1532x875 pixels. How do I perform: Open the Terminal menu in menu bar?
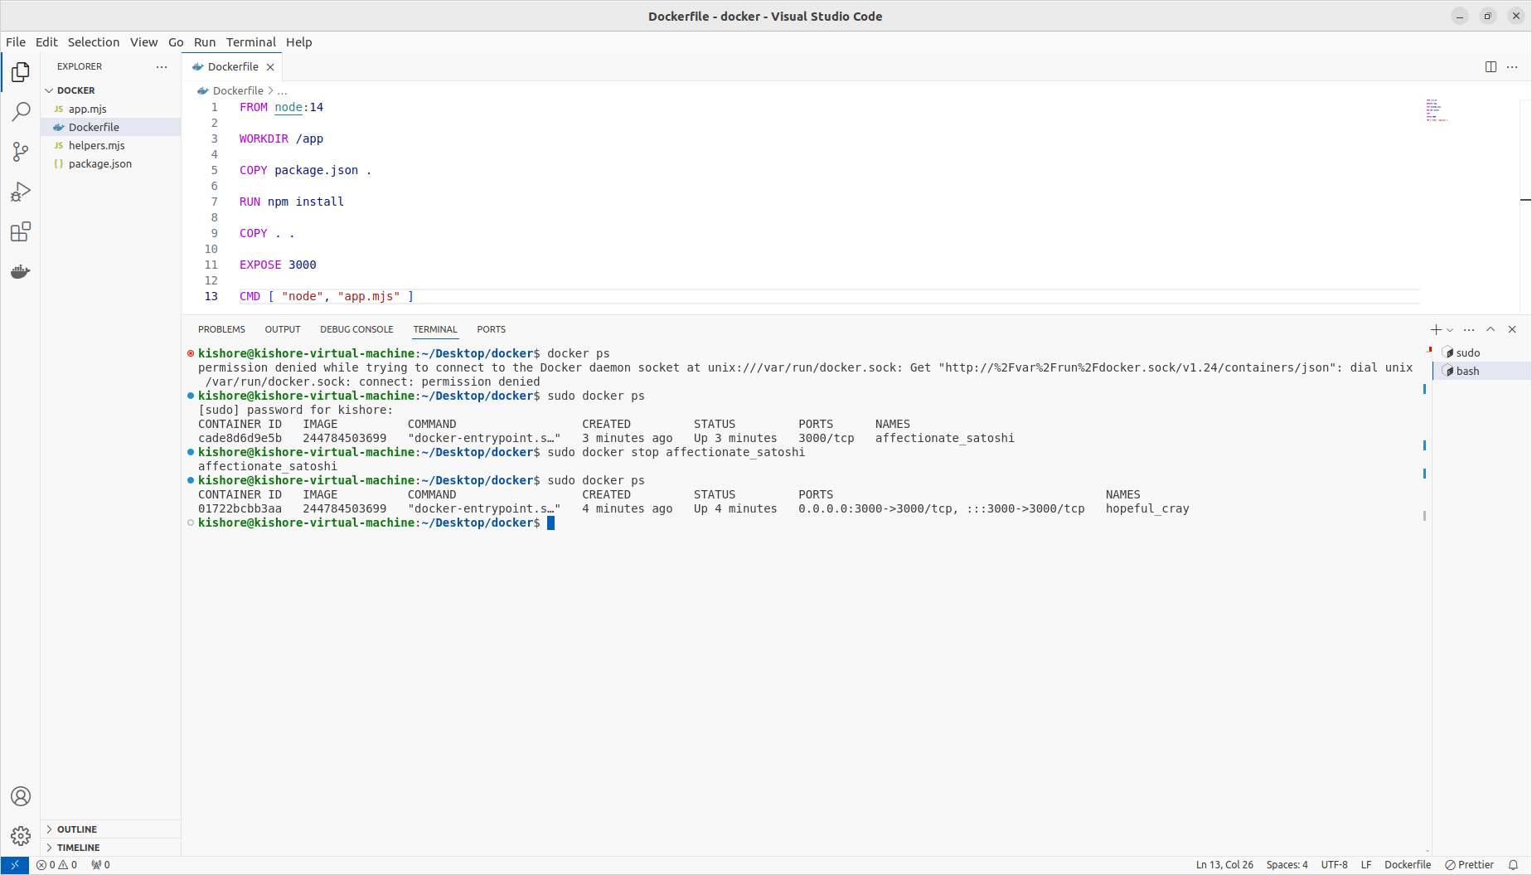pyautogui.click(x=250, y=42)
